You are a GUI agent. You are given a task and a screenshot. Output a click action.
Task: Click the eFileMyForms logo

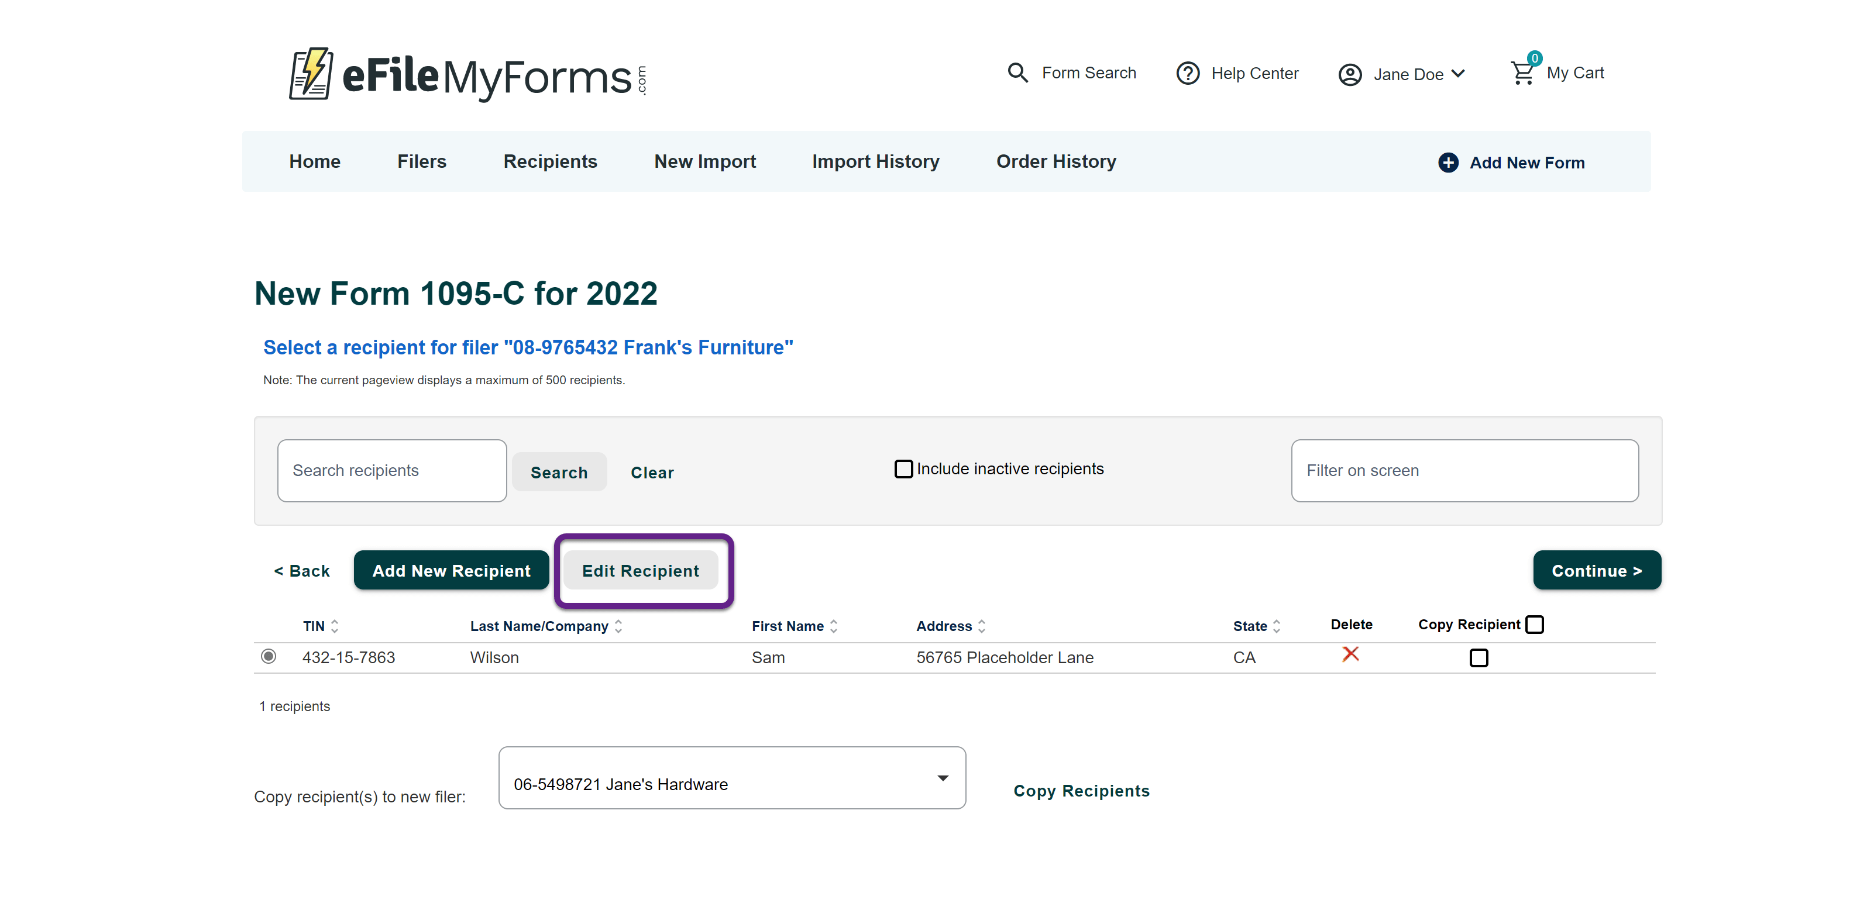[x=467, y=75]
